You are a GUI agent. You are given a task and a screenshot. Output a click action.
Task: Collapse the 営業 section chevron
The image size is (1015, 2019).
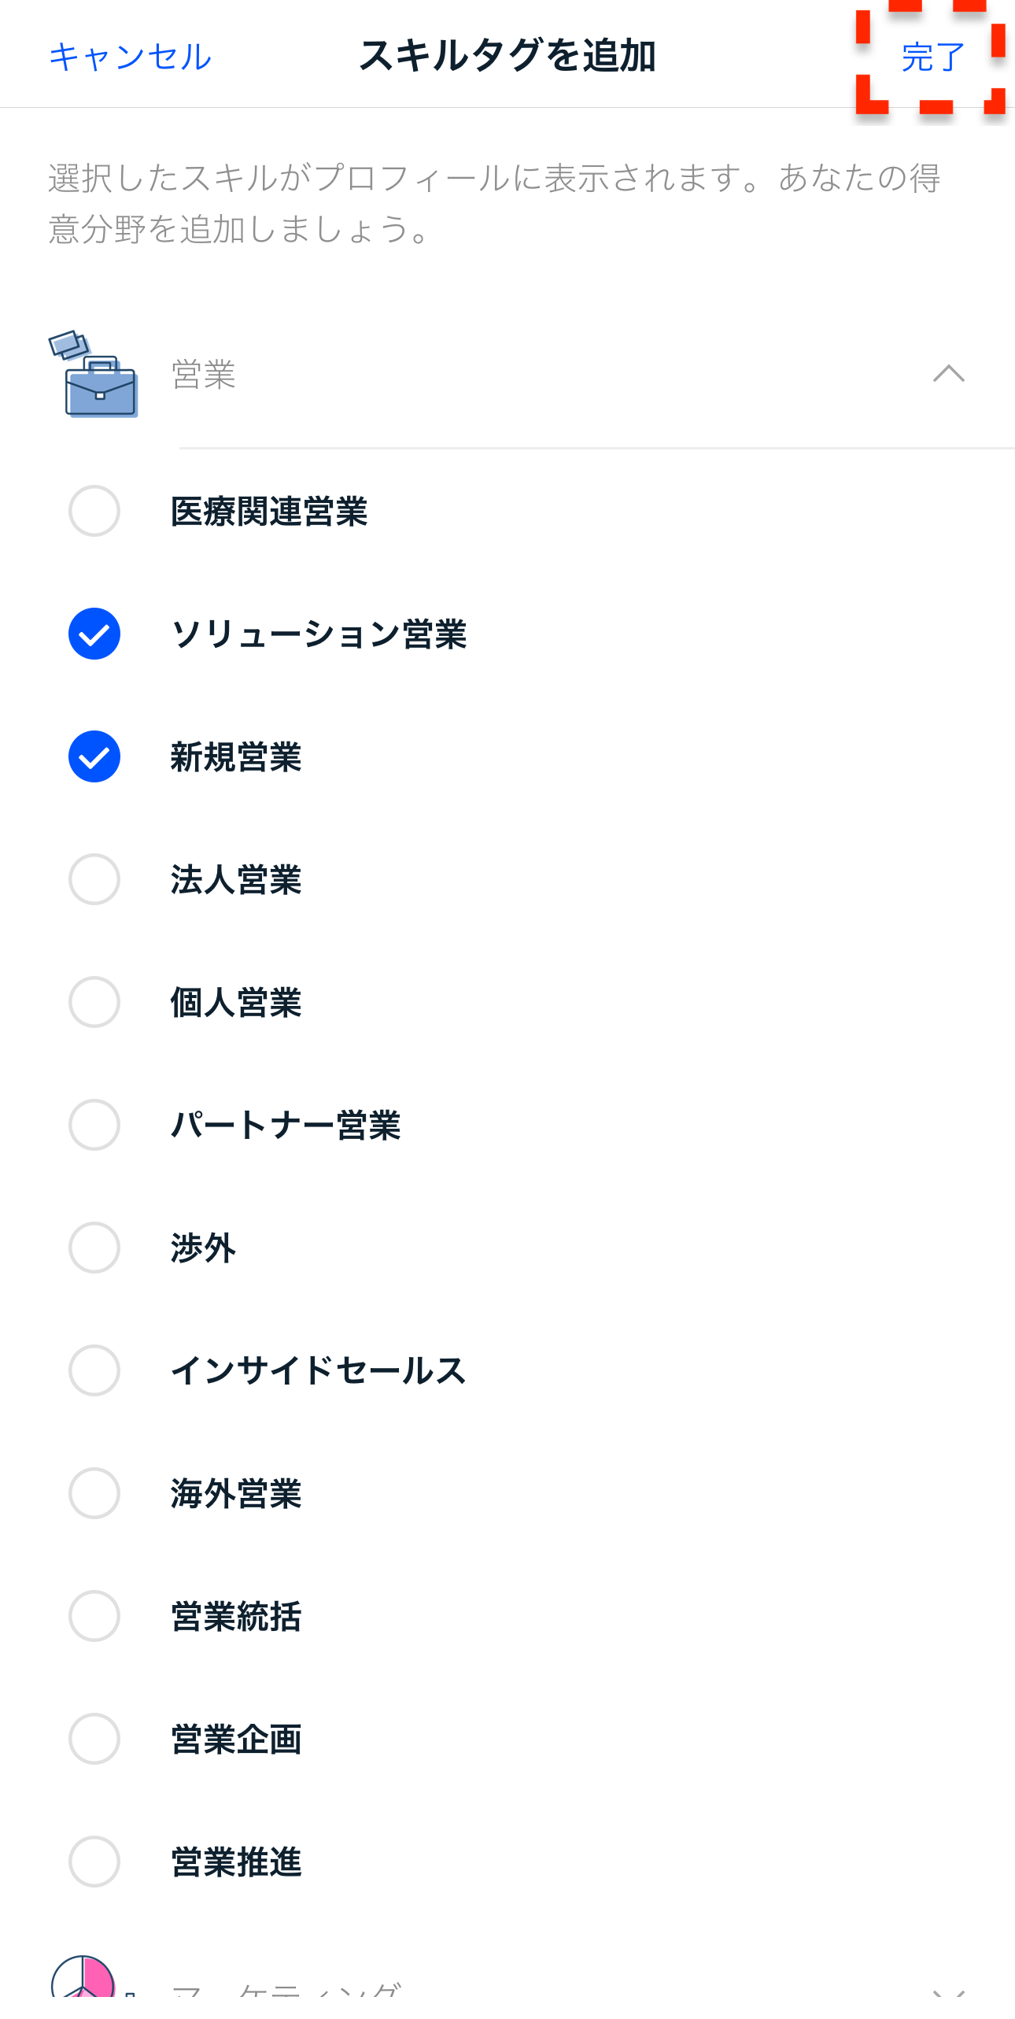tap(948, 374)
